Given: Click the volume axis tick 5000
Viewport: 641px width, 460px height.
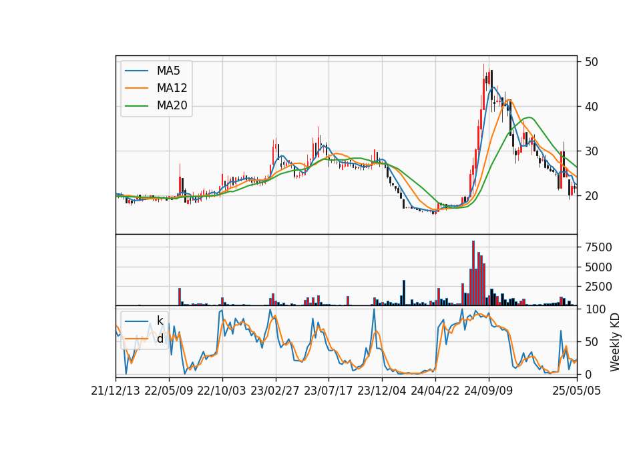Looking at the screenshot, I should click(x=598, y=267).
